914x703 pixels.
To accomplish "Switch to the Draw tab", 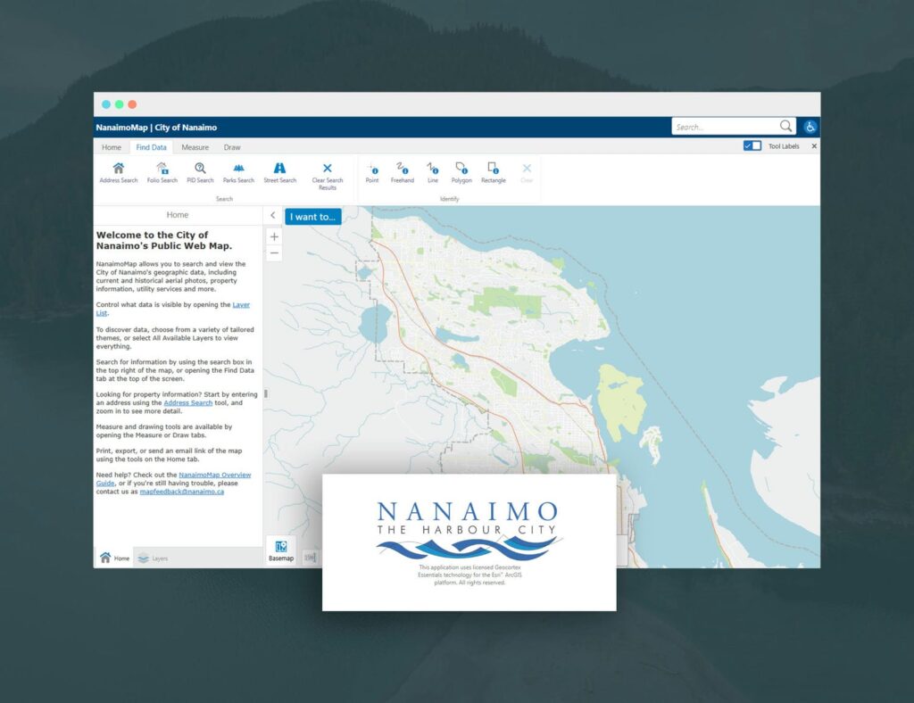I will (x=232, y=147).
